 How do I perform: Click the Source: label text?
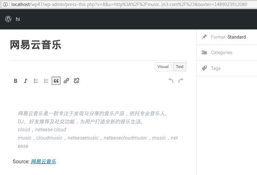(x=21, y=162)
